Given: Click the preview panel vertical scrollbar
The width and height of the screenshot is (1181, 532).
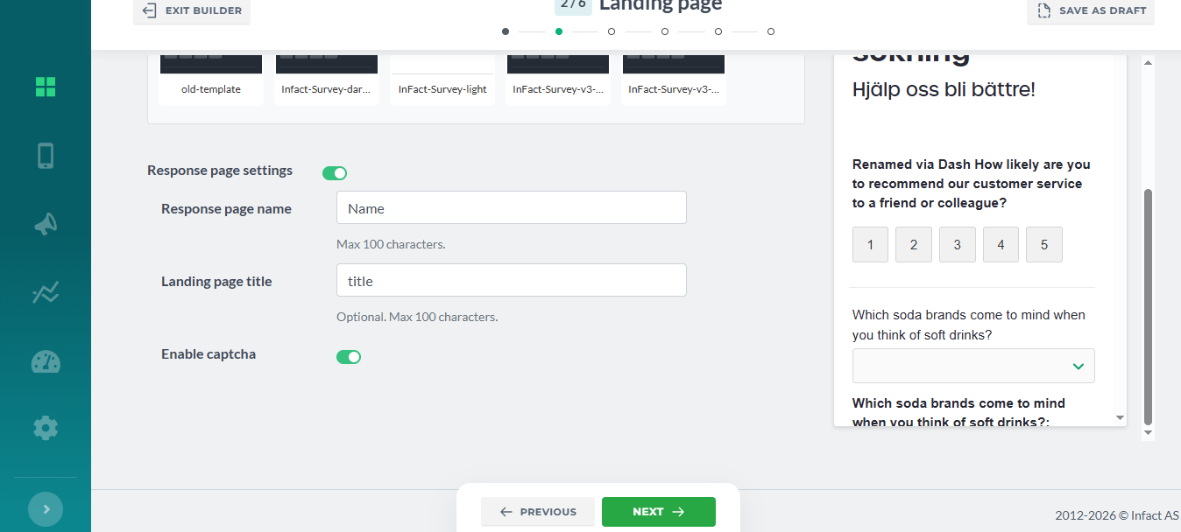Looking at the screenshot, I should 1149,306.
